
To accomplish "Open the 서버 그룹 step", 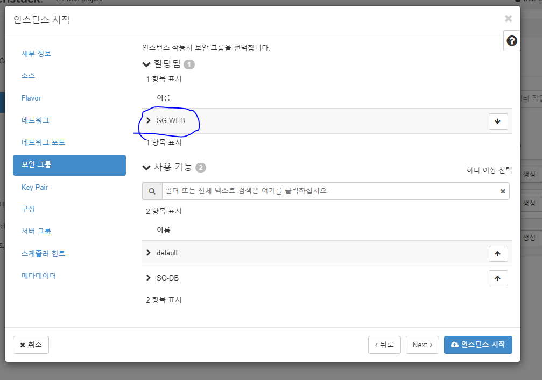I will click(x=36, y=231).
